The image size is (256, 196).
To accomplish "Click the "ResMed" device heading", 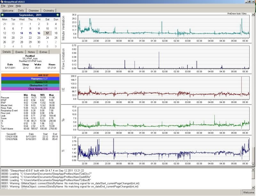I will click(x=30, y=56).
